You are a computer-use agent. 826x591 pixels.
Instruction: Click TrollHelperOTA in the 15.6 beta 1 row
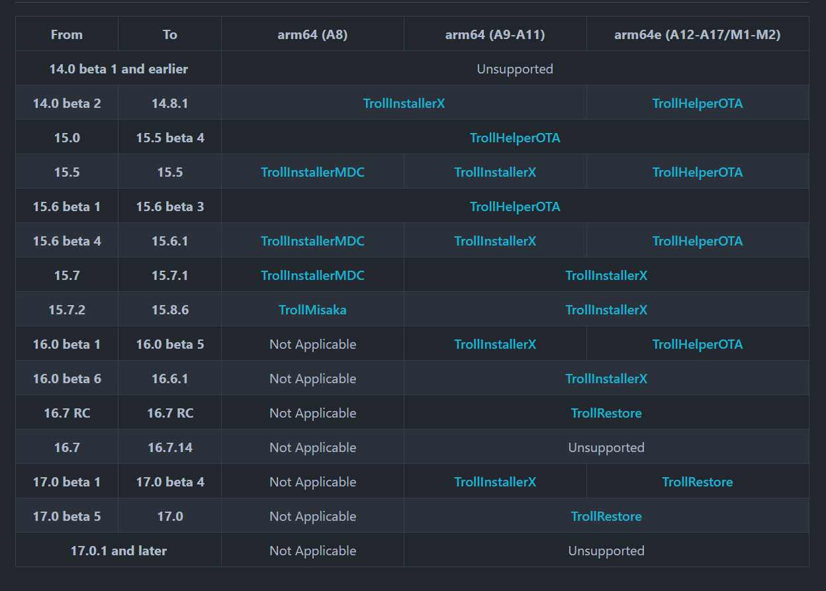point(514,206)
